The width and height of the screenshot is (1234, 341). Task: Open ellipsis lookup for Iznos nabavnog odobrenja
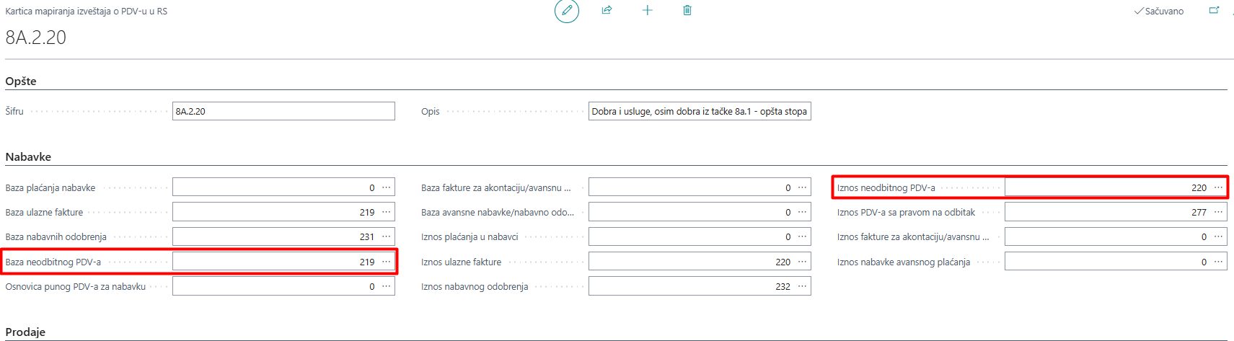802,286
